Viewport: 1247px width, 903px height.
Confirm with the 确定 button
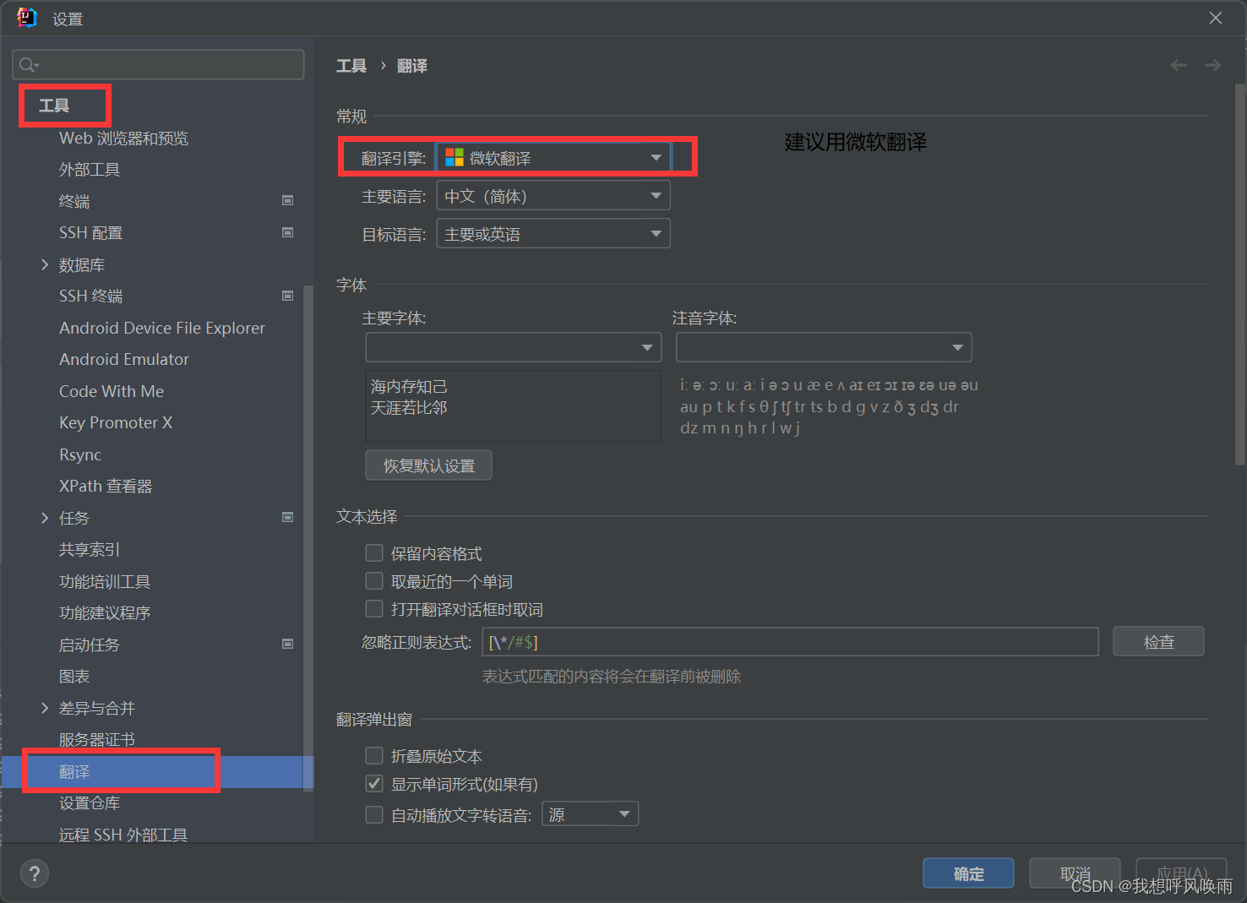click(x=968, y=873)
